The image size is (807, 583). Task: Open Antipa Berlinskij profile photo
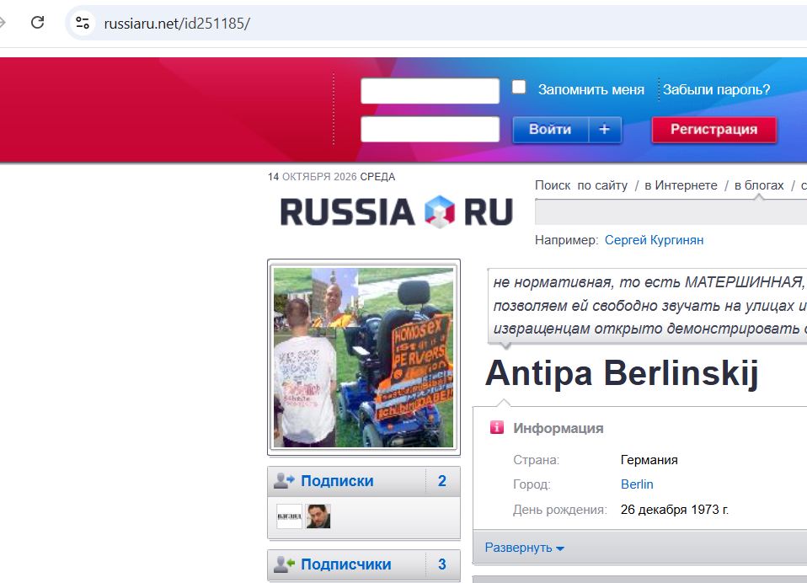coord(363,357)
